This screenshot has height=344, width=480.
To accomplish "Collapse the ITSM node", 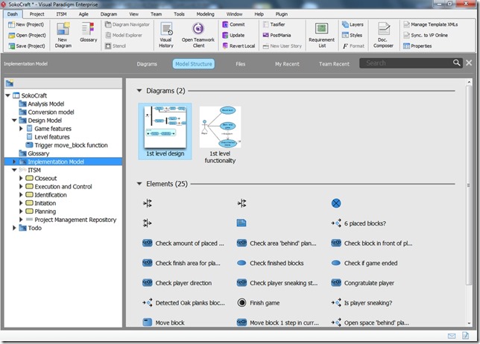I will pos(14,170).
